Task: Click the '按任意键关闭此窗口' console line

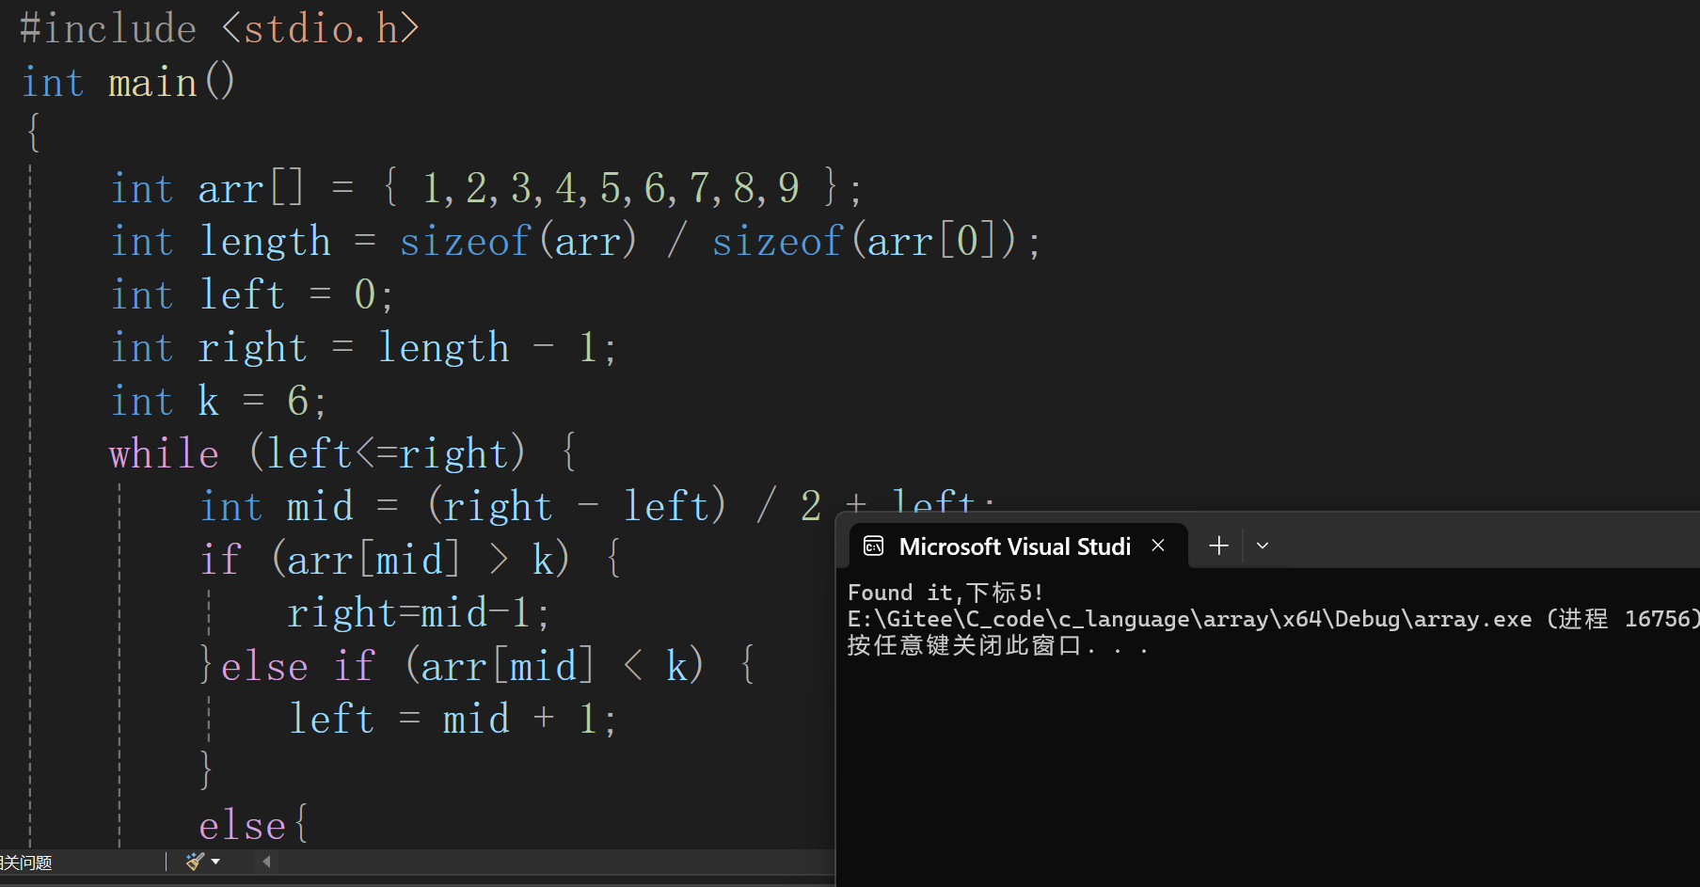Action: coord(997,645)
